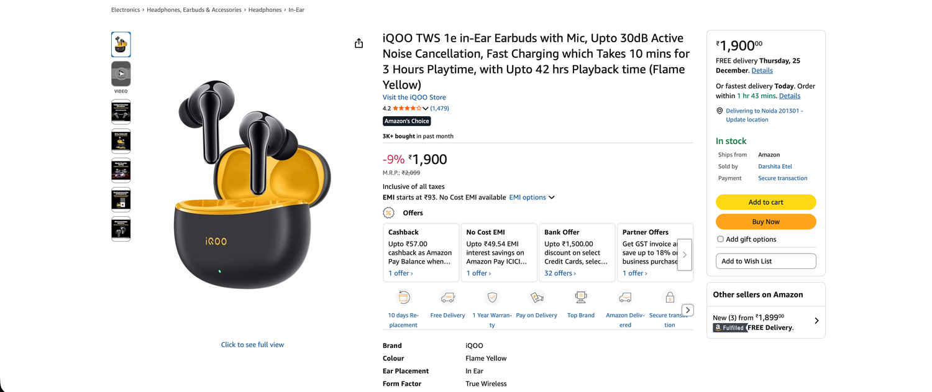Screen dimensions: 932x392
Task: Click the delivery location pin icon
Action: click(720, 111)
